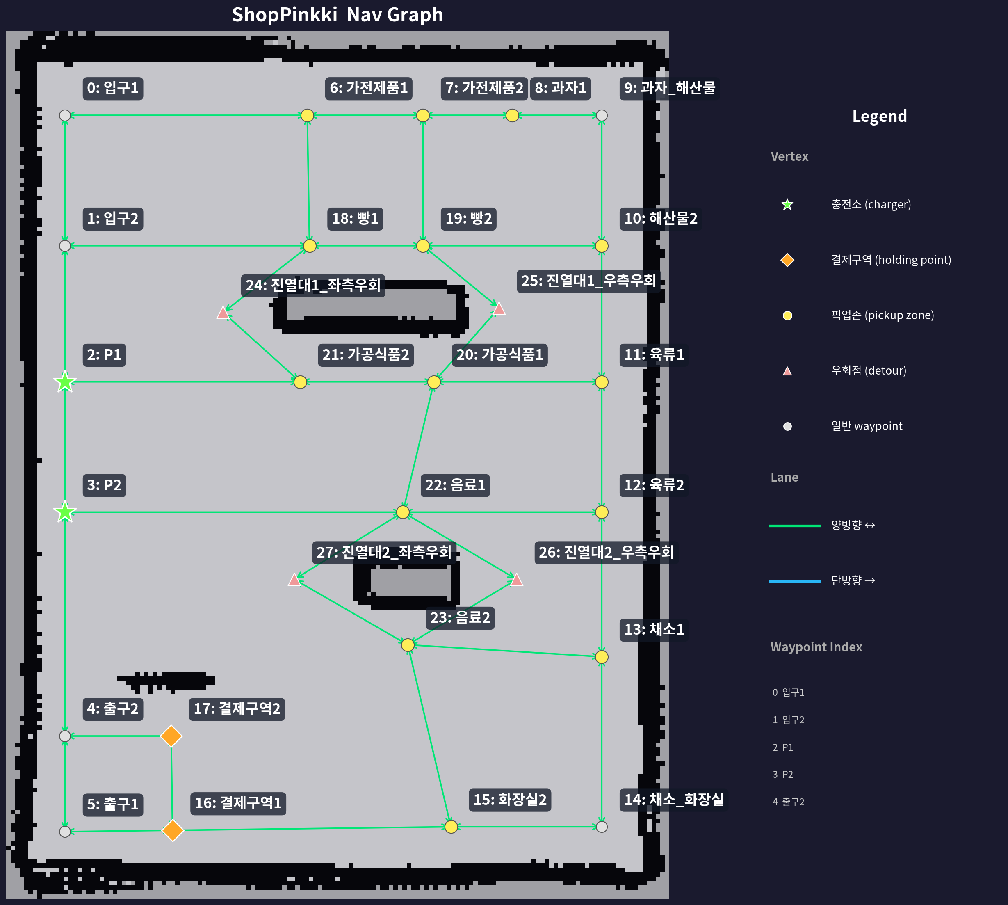
Task: Click the '3 P2' waypoint index entry
Action: 783,774
